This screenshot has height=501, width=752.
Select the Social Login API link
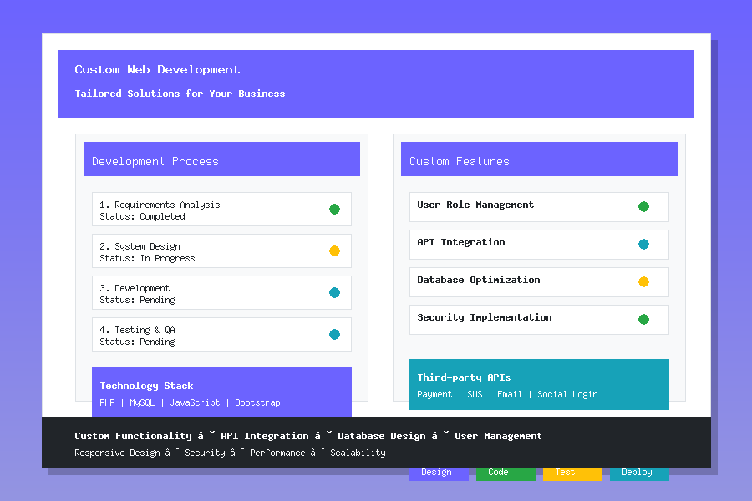567,394
